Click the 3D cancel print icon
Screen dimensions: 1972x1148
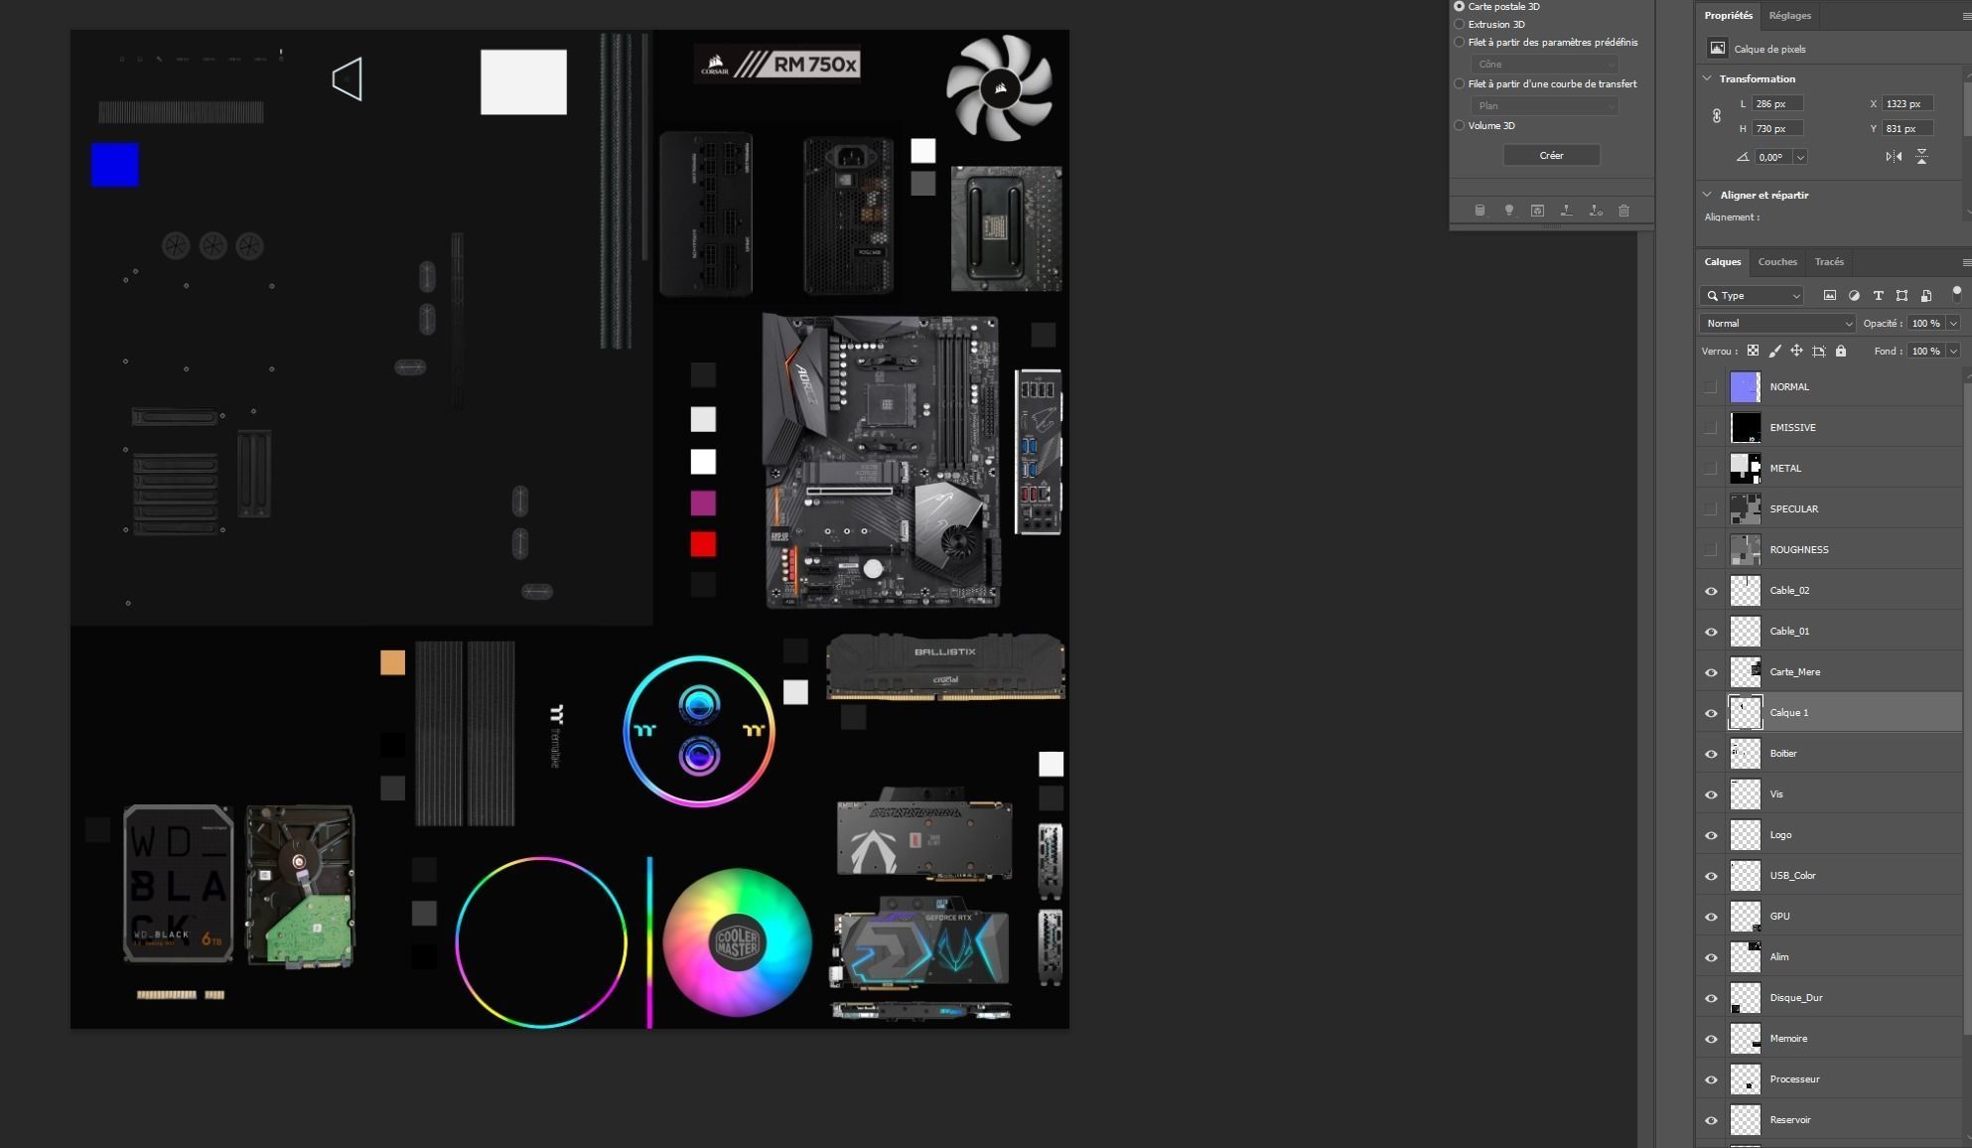tap(1595, 211)
